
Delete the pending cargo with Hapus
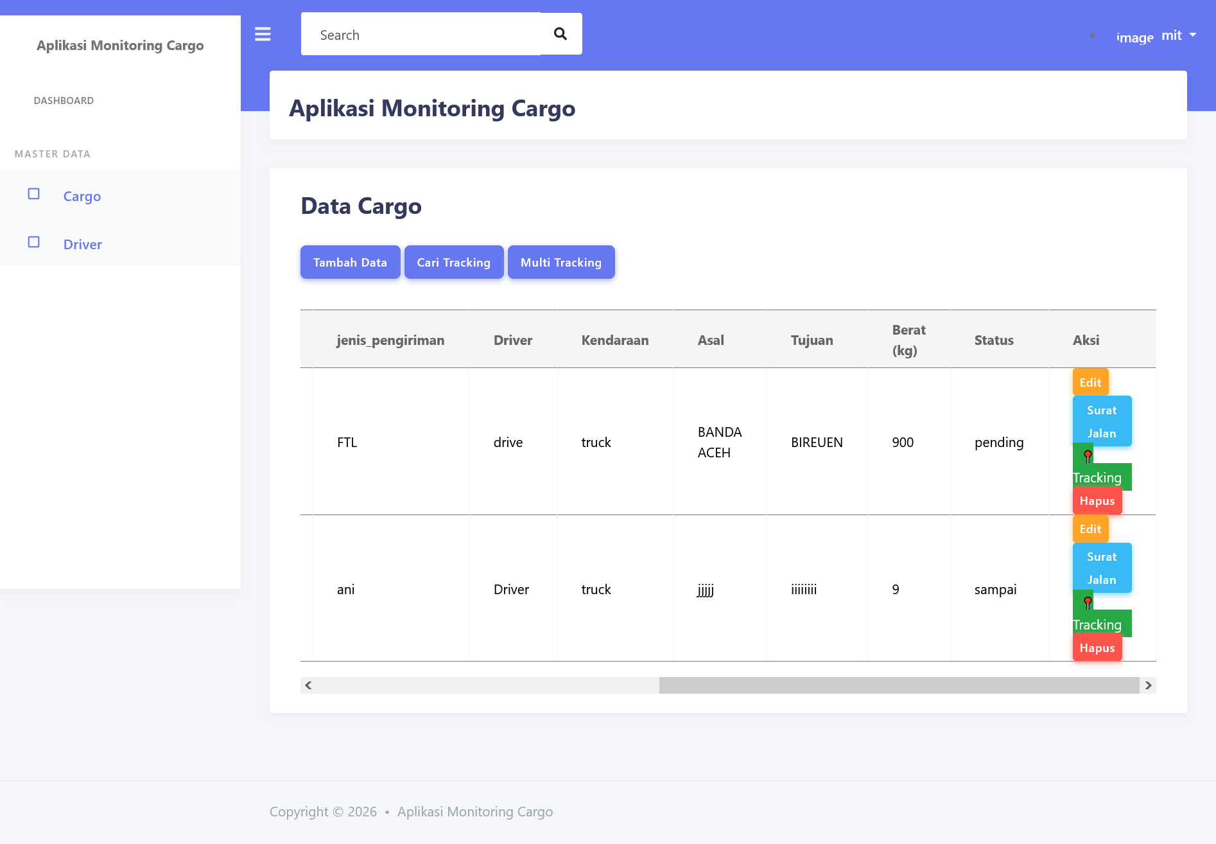pyautogui.click(x=1097, y=501)
